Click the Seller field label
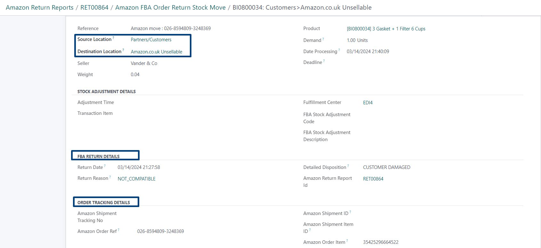The width and height of the screenshot is (541, 248). point(83,63)
